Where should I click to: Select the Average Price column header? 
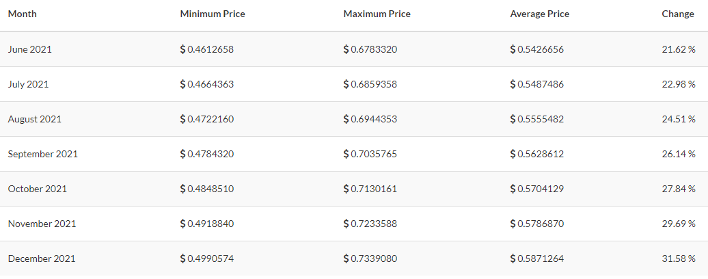(540, 14)
